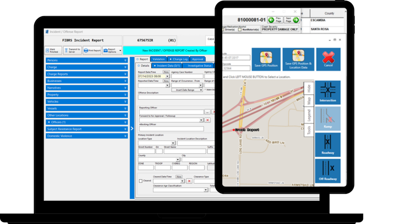The height and width of the screenshot is (224, 399).
Task: Check the NonMotorist(s) checkbox
Action: 239,30
